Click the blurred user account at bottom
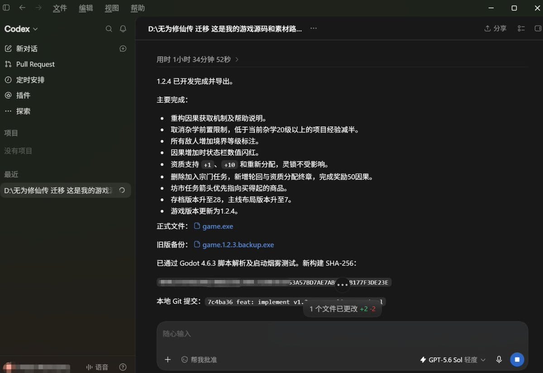This screenshot has height=373, width=543. (x=38, y=367)
